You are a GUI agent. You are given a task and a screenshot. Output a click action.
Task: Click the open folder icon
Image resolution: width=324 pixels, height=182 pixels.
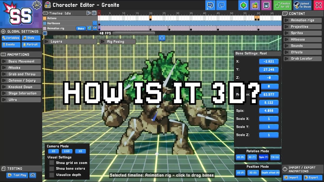[x=255, y=5]
